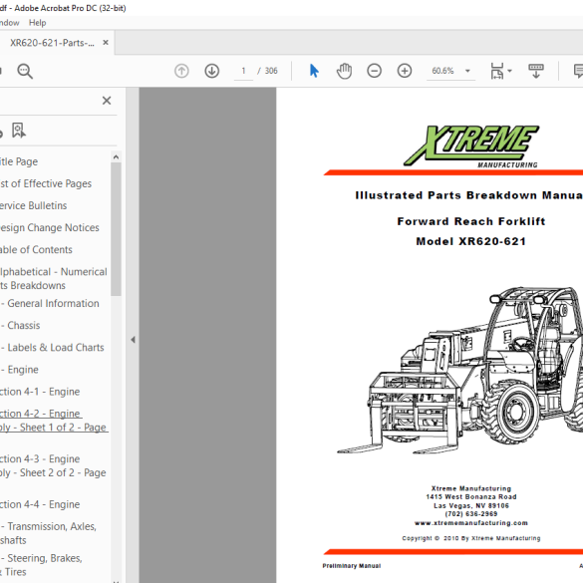This screenshot has width=583, height=583.
Task: Click the page number input field
Action: point(243,71)
